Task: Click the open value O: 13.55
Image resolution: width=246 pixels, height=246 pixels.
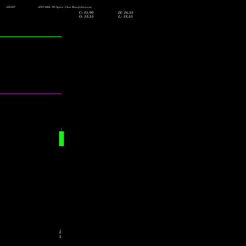Action: [x=86, y=17]
